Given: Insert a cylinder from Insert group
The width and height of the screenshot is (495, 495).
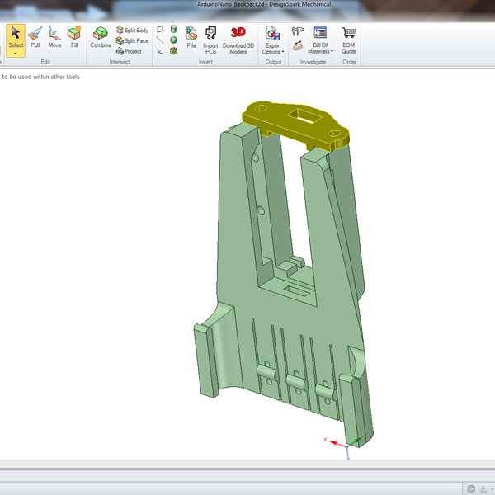Looking at the screenshot, I should coord(174,29).
